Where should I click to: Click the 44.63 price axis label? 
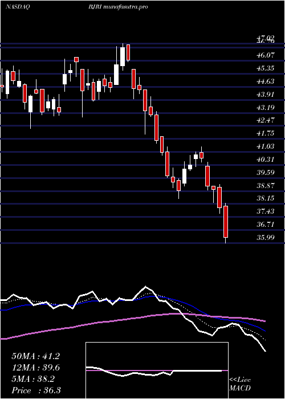[x=266, y=81]
